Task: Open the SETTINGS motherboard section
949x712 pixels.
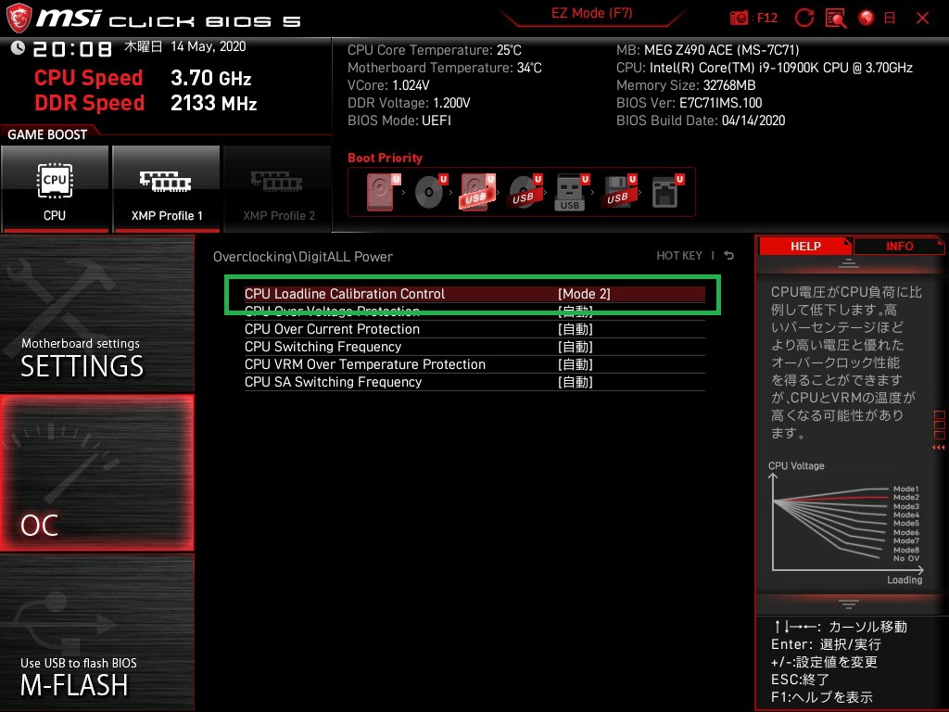Action: point(96,313)
